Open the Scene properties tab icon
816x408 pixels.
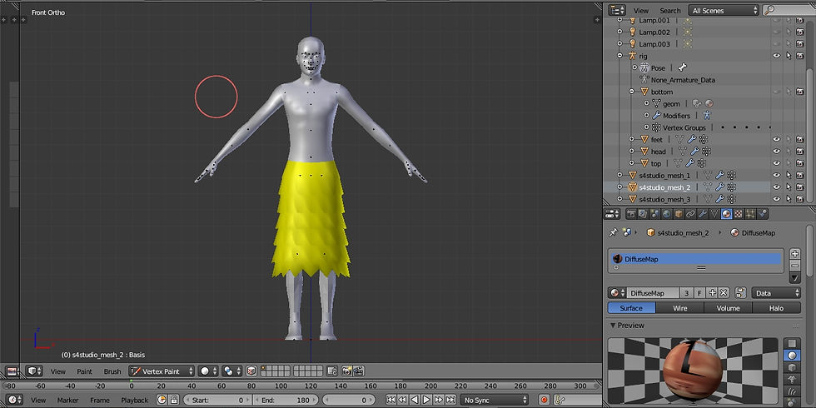654,214
